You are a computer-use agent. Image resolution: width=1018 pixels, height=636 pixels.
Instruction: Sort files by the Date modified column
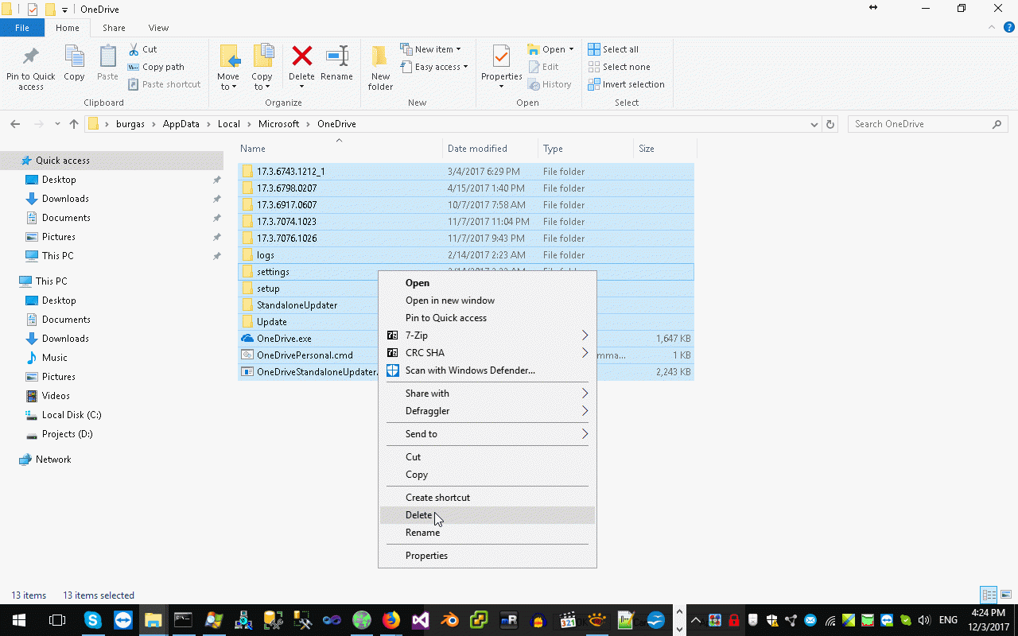tap(490, 149)
